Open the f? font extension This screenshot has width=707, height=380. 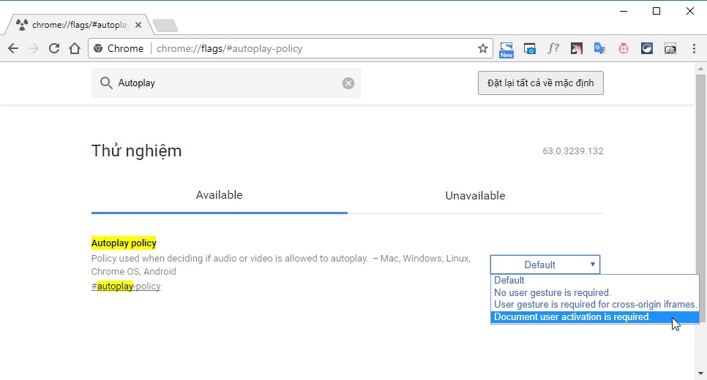(553, 48)
